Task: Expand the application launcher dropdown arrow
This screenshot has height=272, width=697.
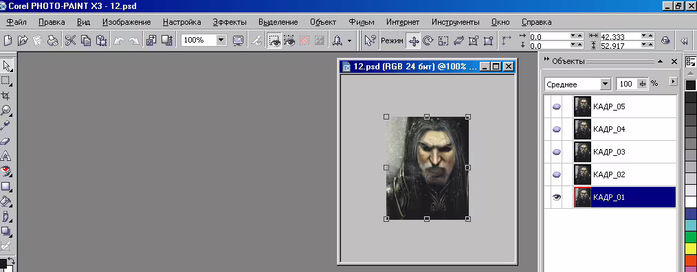Action: [349, 41]
